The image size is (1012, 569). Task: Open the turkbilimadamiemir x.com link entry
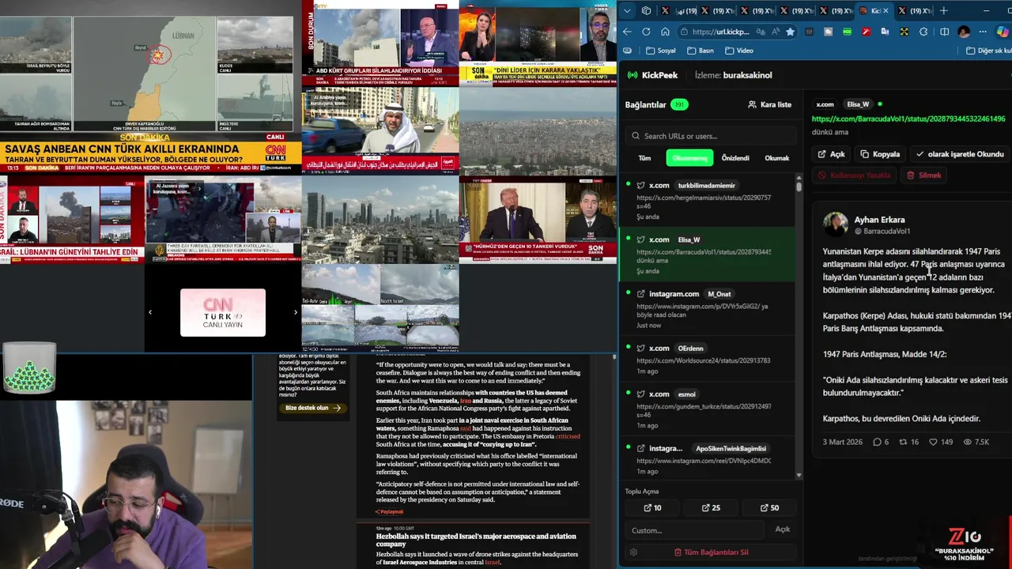click(706, 201)
